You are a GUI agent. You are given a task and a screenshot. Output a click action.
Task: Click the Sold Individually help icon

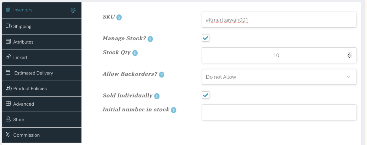(x=157, y=96)
